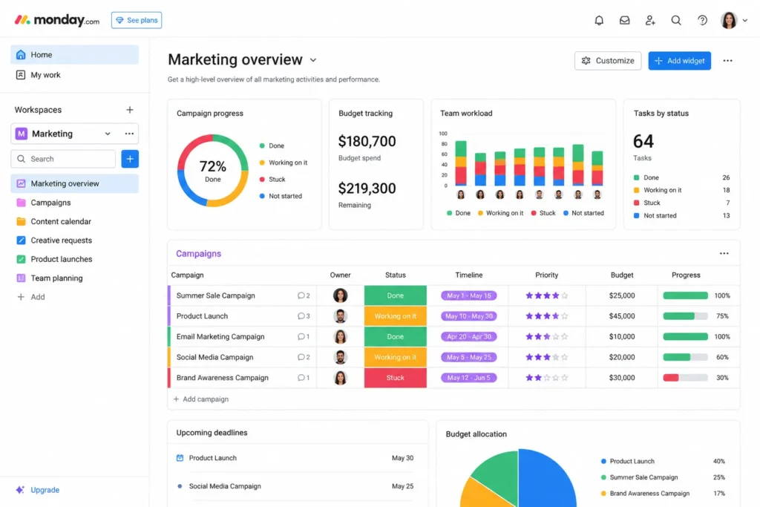Open Campaigns widget three-dot menu
This screenshot has height=507, width=760.
pyautogui.click(x=724, y=254)
